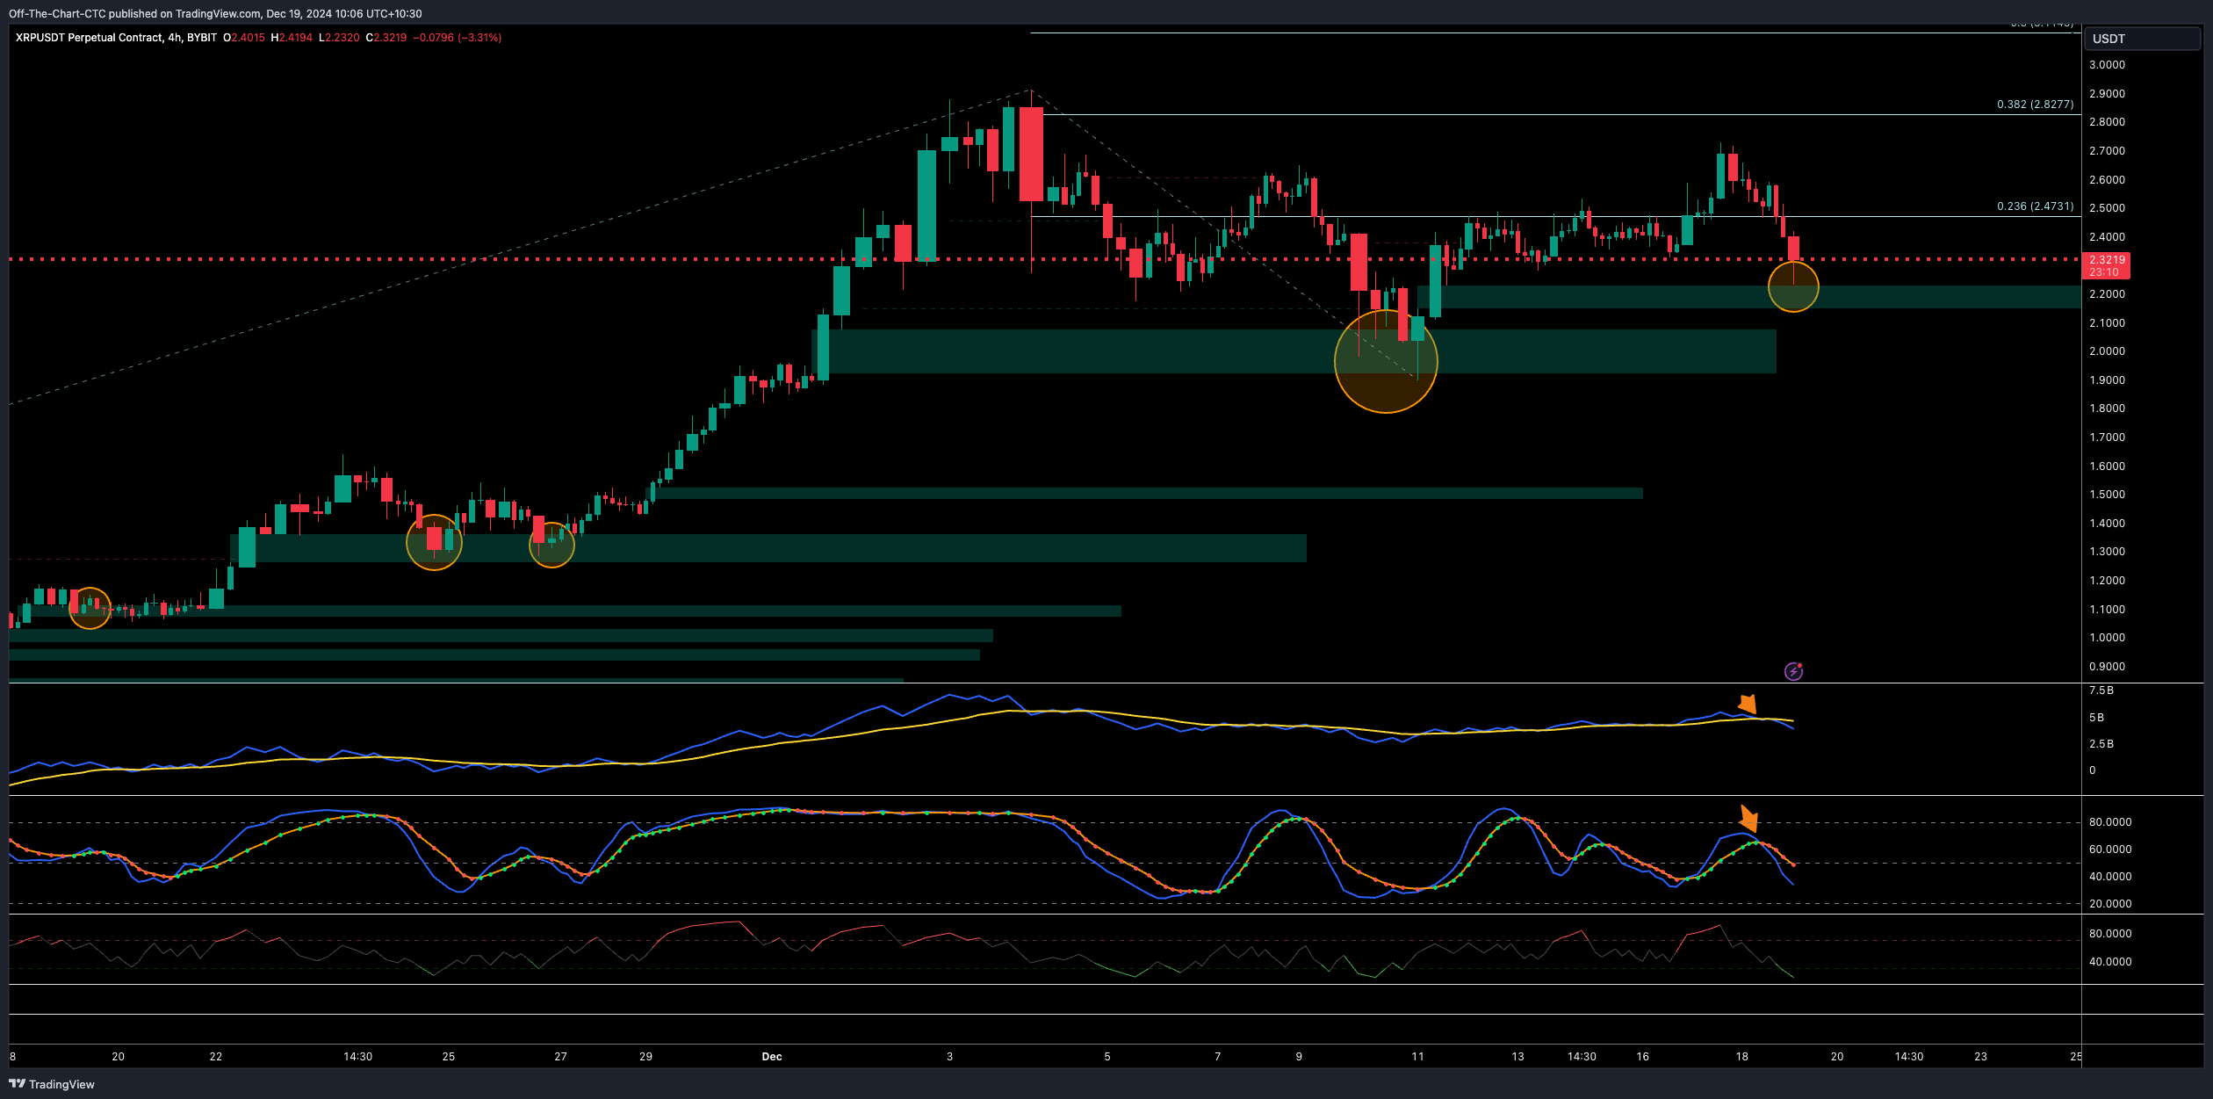The width and height of the screenshot is (2213, 1099).
Task: Click the 3.0000 price axis label
Action: click(x=2107, y=65)
